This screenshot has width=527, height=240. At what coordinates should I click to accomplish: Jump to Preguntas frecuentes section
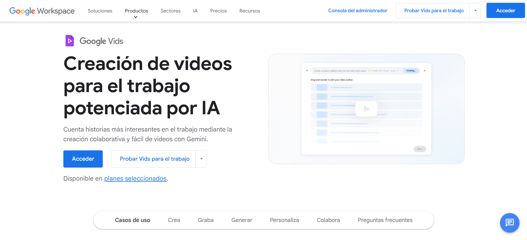pyautogui.click(x=385, y=220)
